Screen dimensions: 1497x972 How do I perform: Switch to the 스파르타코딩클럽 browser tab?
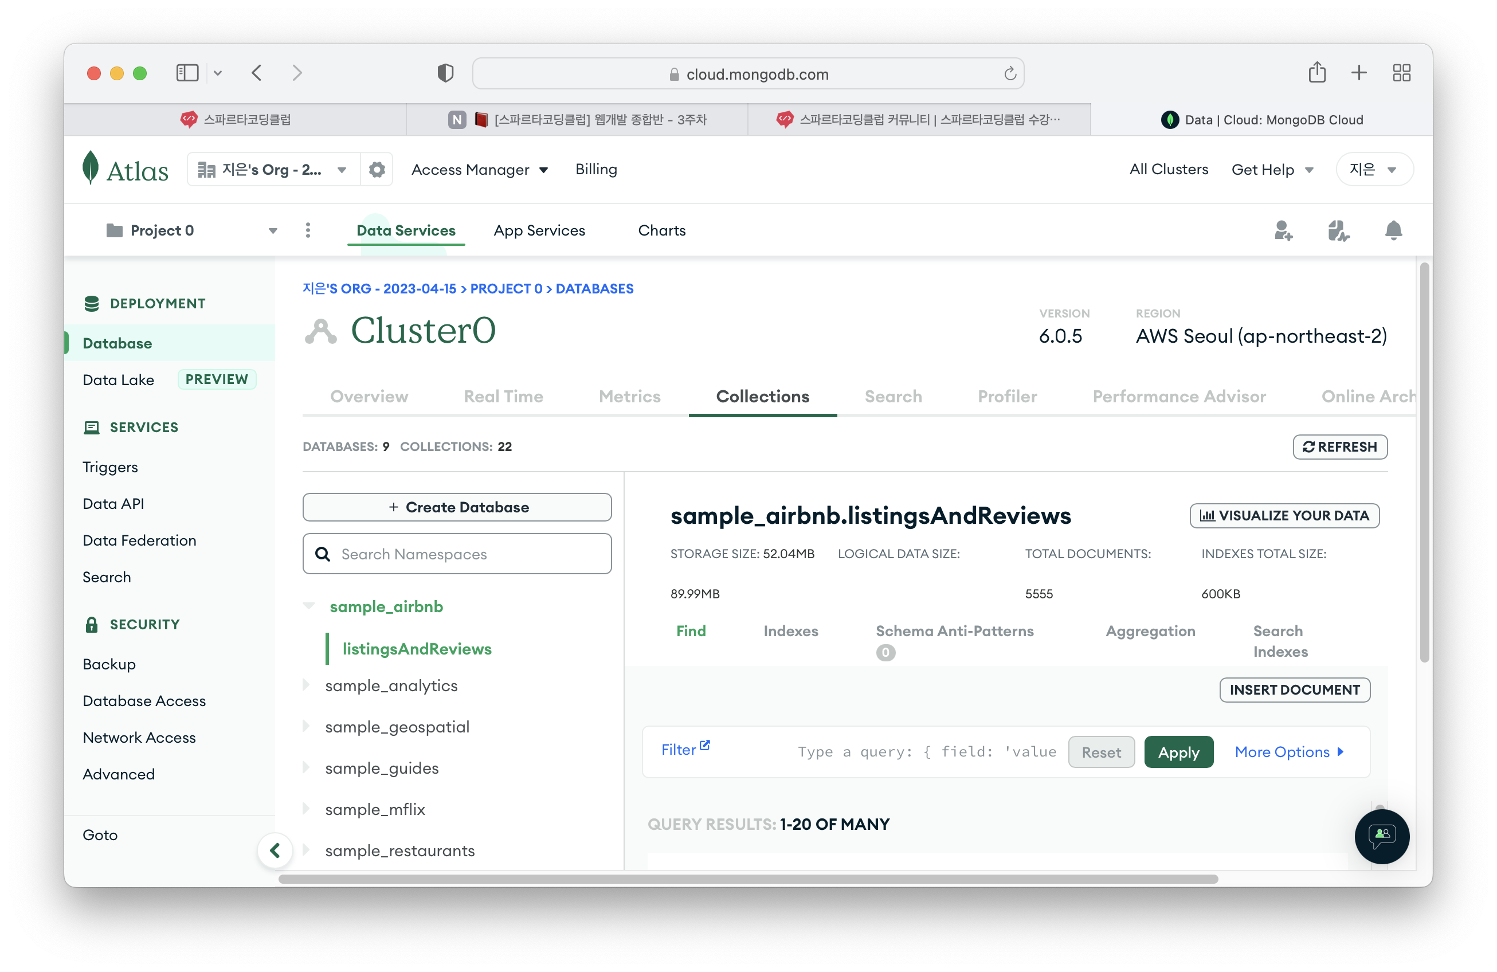(235, 120)
